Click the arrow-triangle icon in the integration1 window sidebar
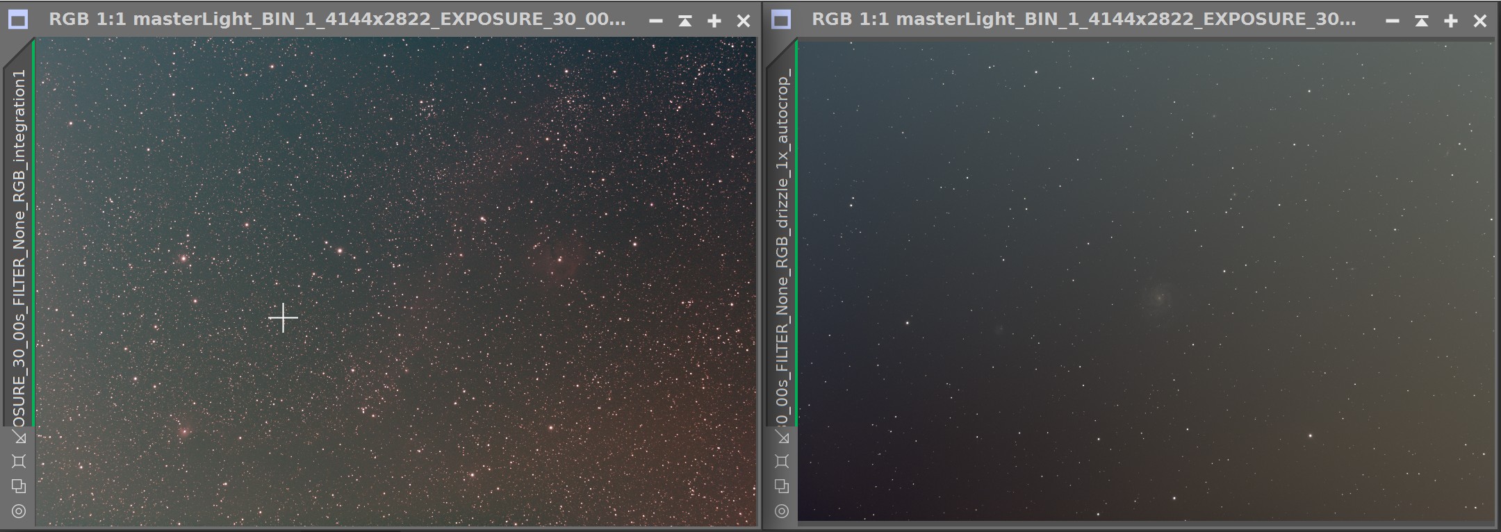 [x=19, y=437]
